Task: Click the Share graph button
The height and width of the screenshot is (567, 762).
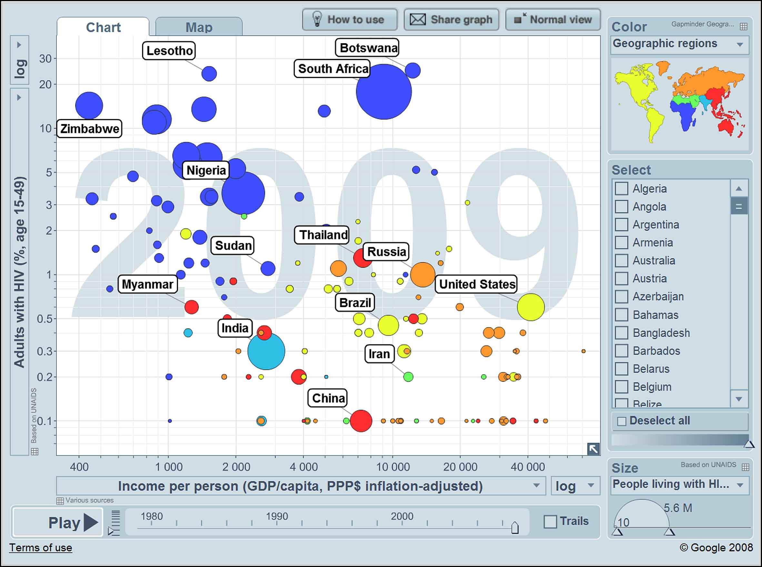Action: coord(451,20)
